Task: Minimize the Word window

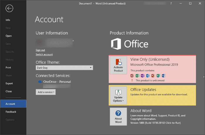Action: coord(181,4)
